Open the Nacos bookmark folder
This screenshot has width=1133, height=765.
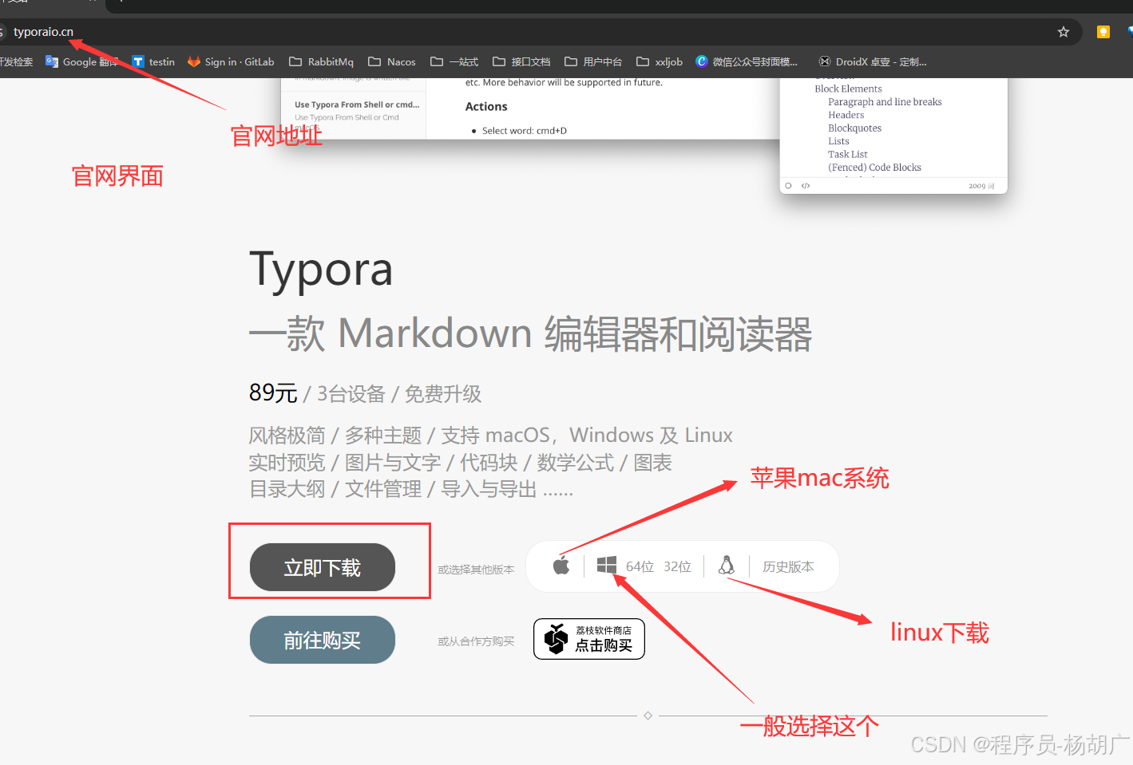pos(392,61)
